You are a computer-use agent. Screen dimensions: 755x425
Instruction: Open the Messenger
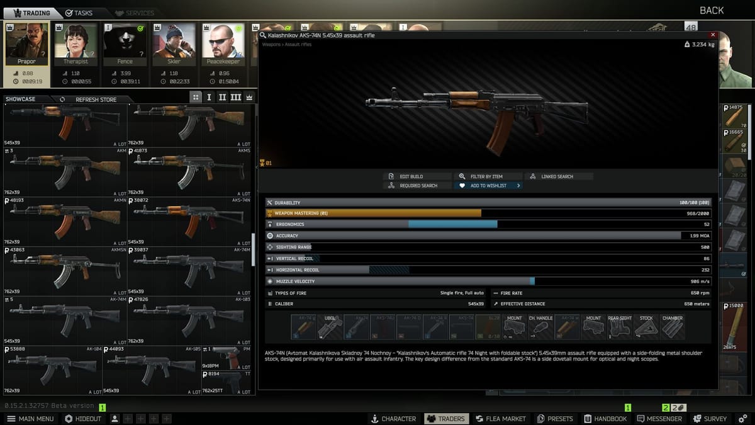[659, 418]
